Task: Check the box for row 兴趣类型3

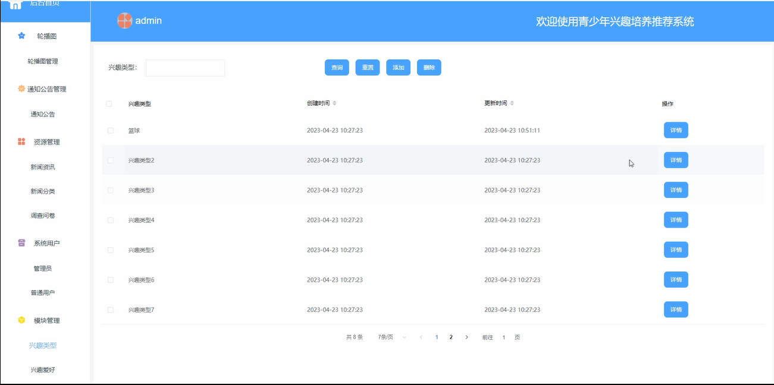Action: pos(111,190)
